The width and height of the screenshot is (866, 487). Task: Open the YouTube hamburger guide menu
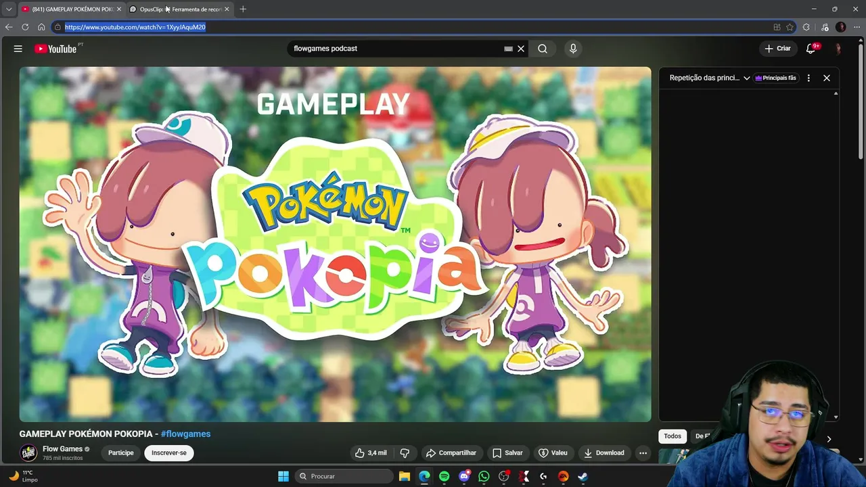pos(18,49)
